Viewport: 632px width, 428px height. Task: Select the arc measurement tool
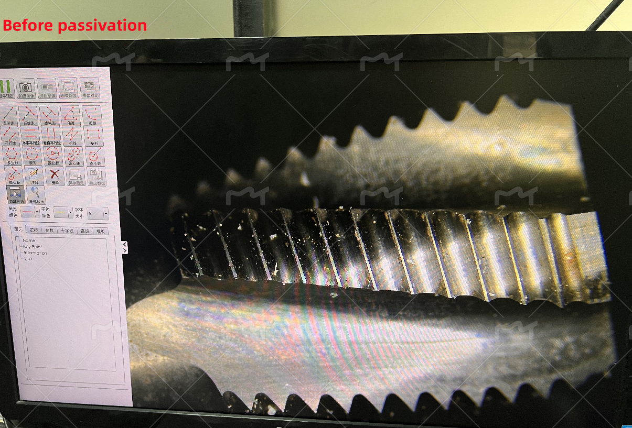point(92,115)
